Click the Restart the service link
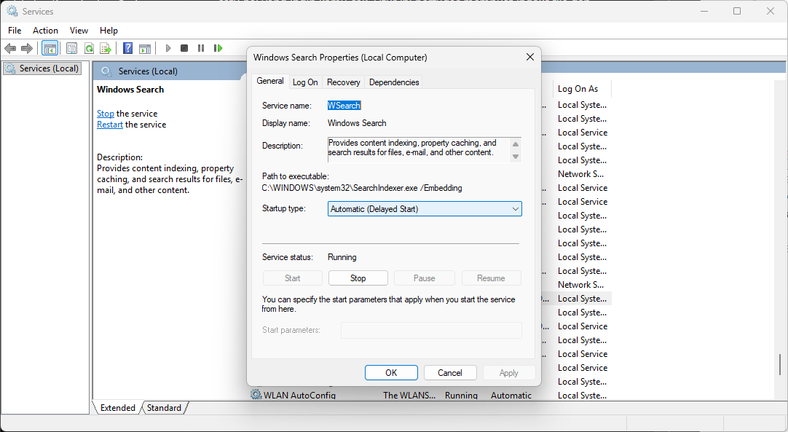Viewport: 788px width, 432px height. point(109,125)
